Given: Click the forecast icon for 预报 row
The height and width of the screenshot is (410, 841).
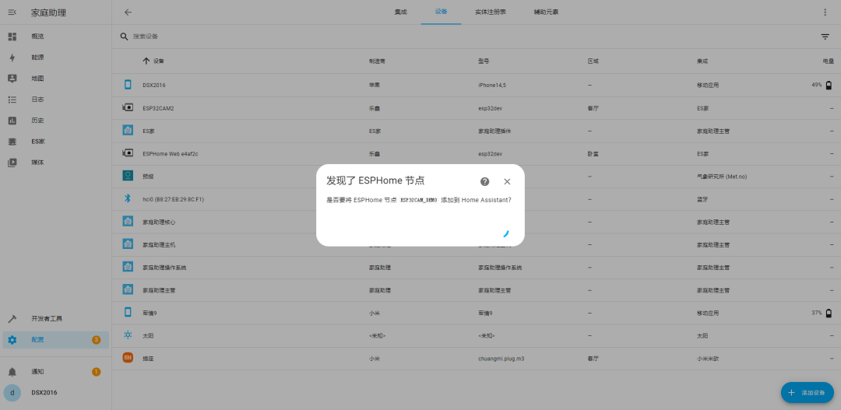Looking at the screenshot, I should point(128,176).
